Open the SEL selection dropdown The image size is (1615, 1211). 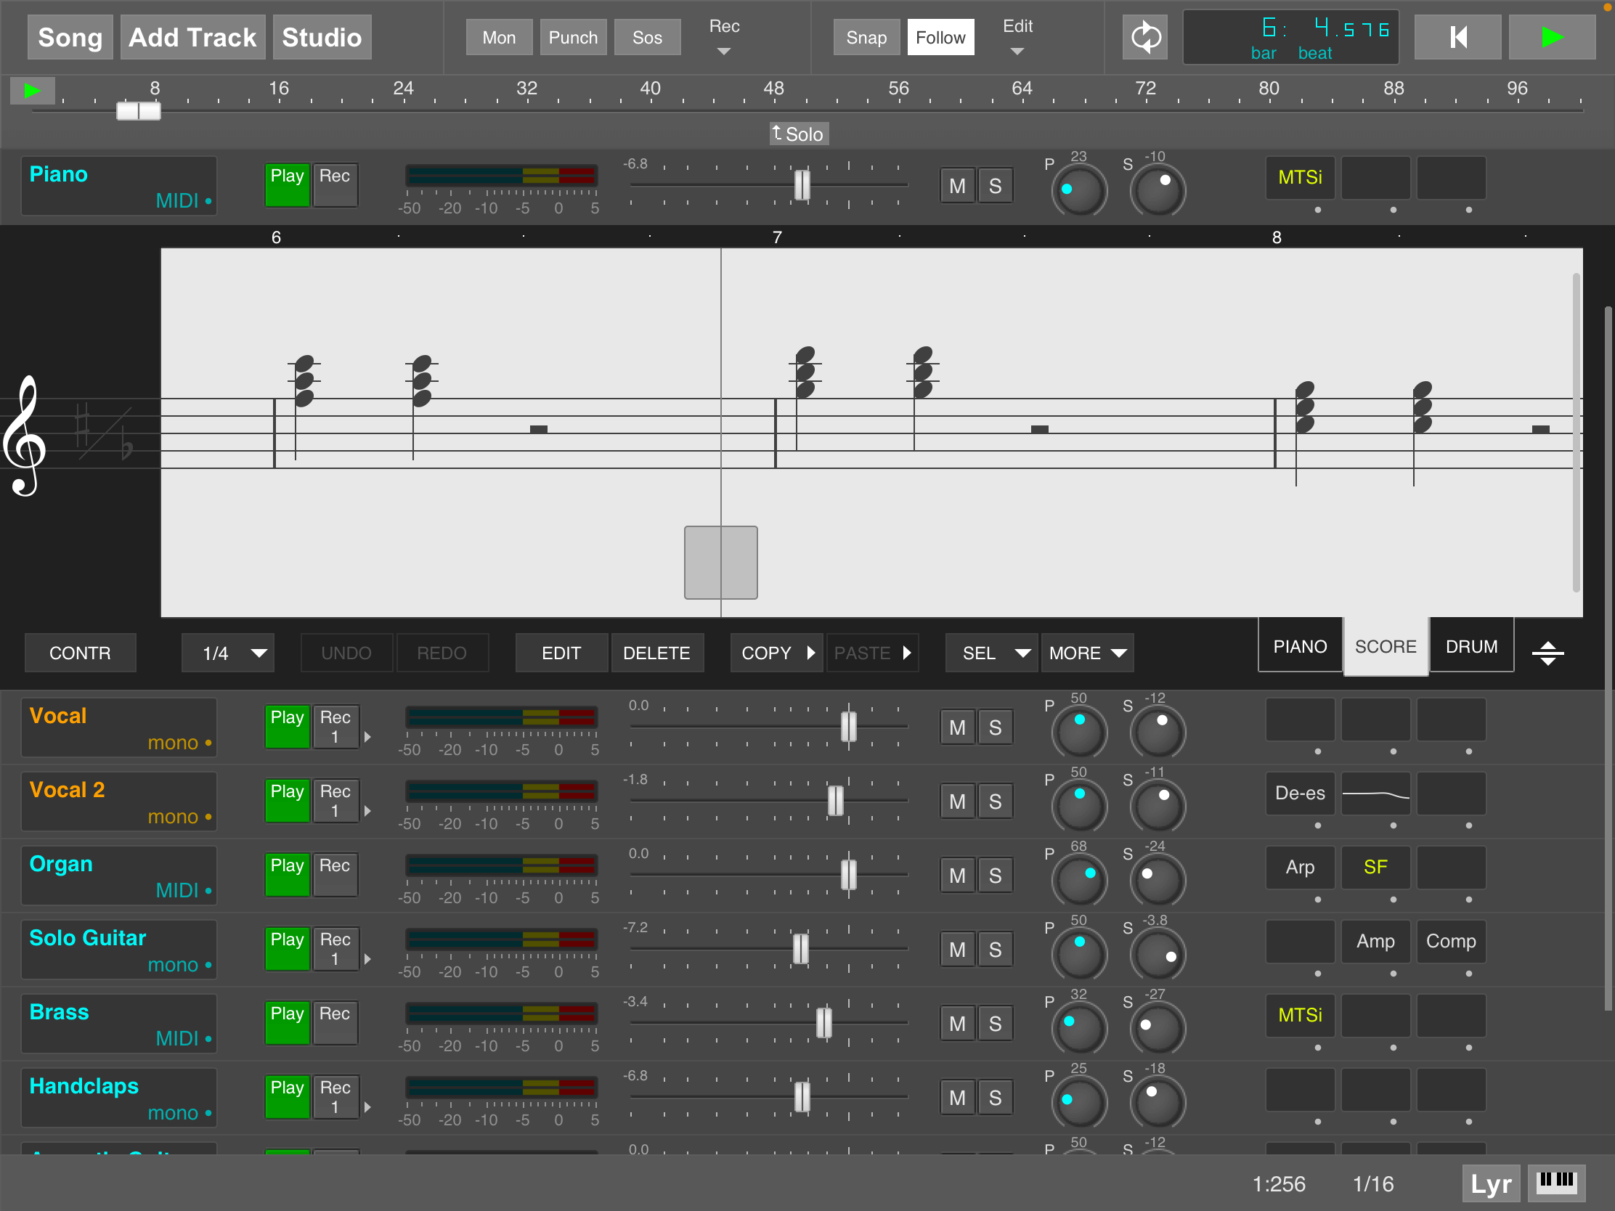[x=992, y=653]
